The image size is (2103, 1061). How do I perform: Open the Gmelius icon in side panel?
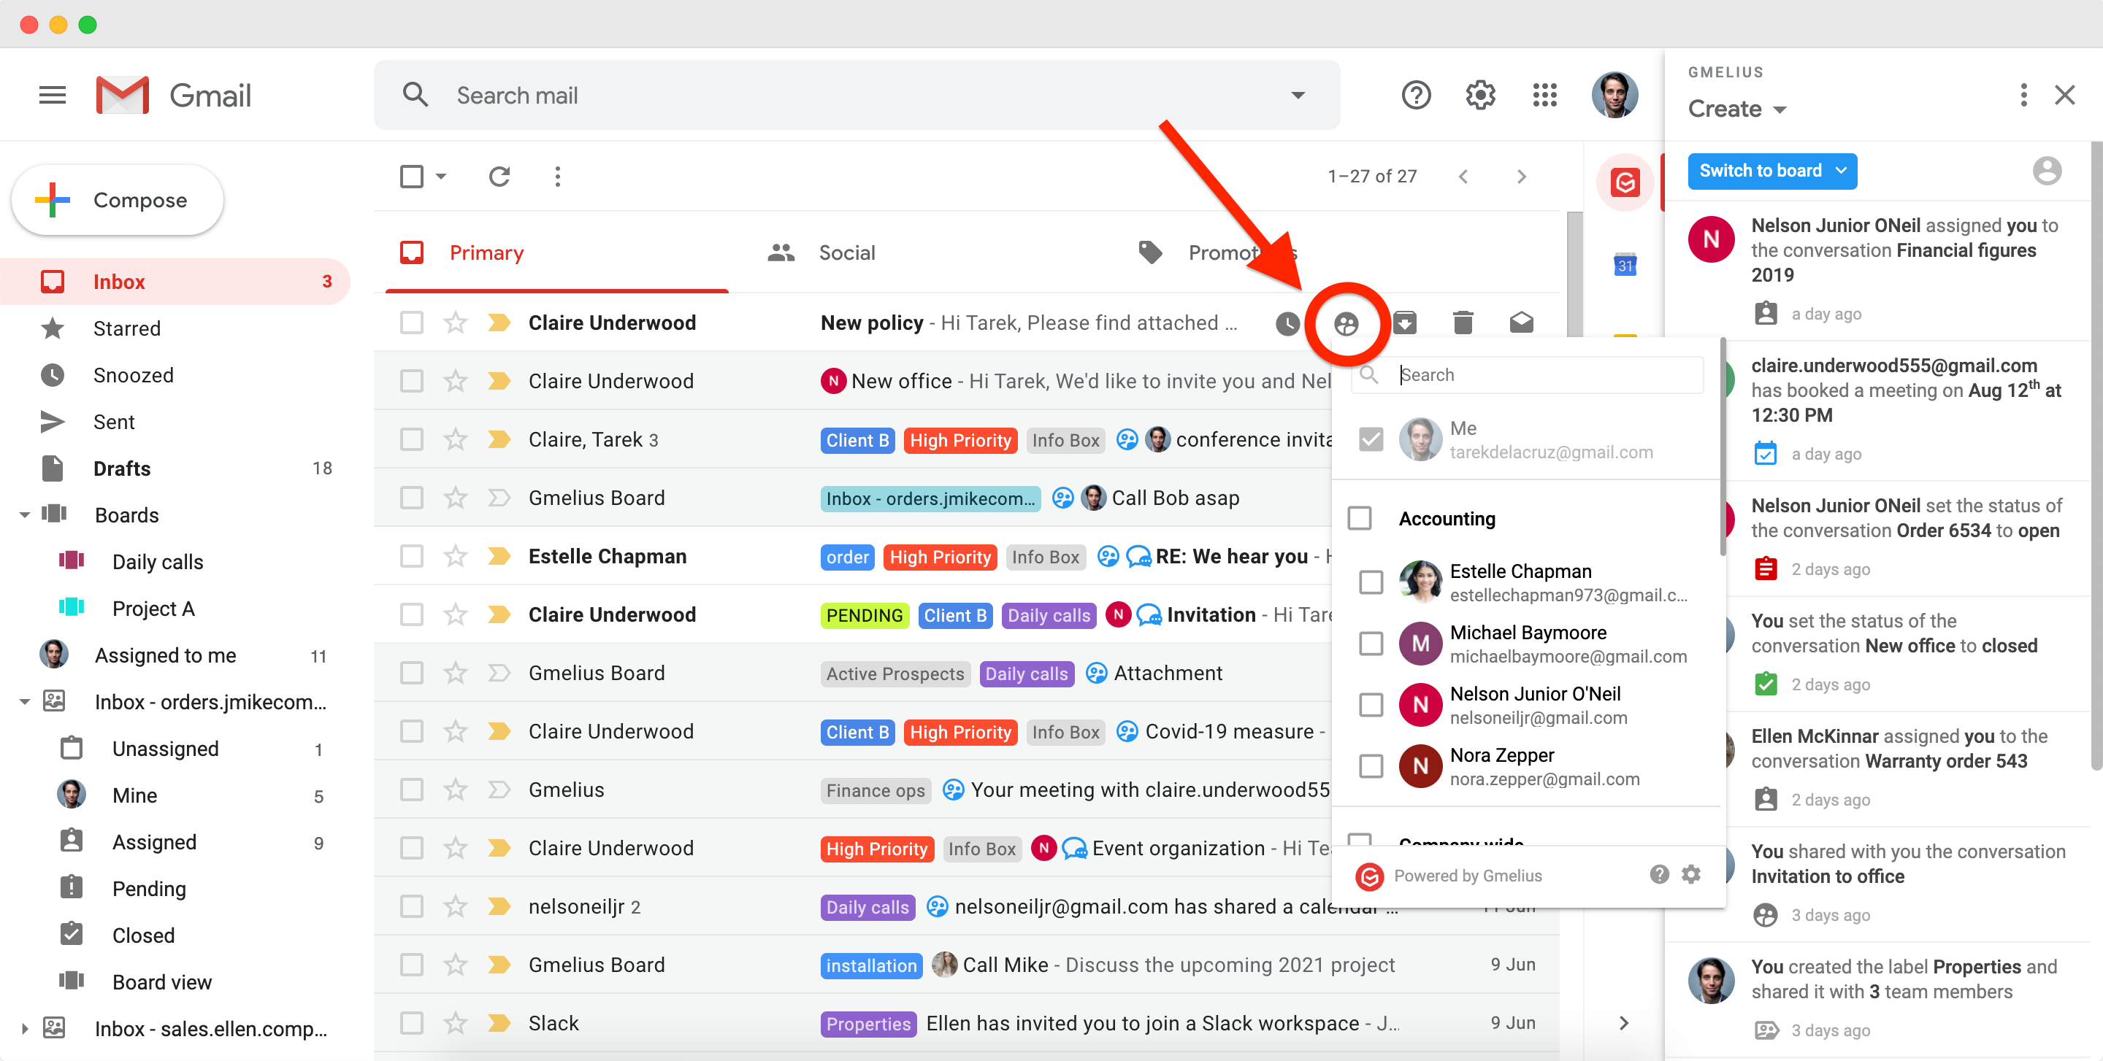pyautogui.click(x=1625, y=182)
